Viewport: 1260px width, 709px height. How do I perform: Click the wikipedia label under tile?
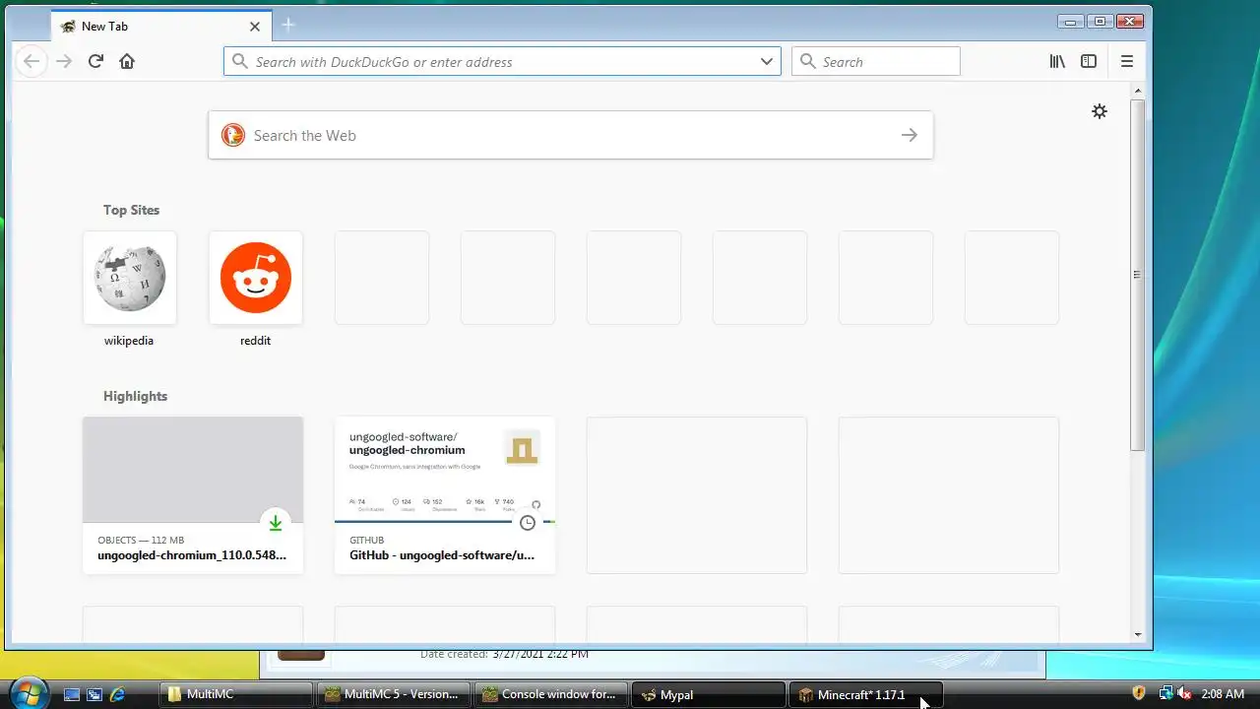pos(129,341)
